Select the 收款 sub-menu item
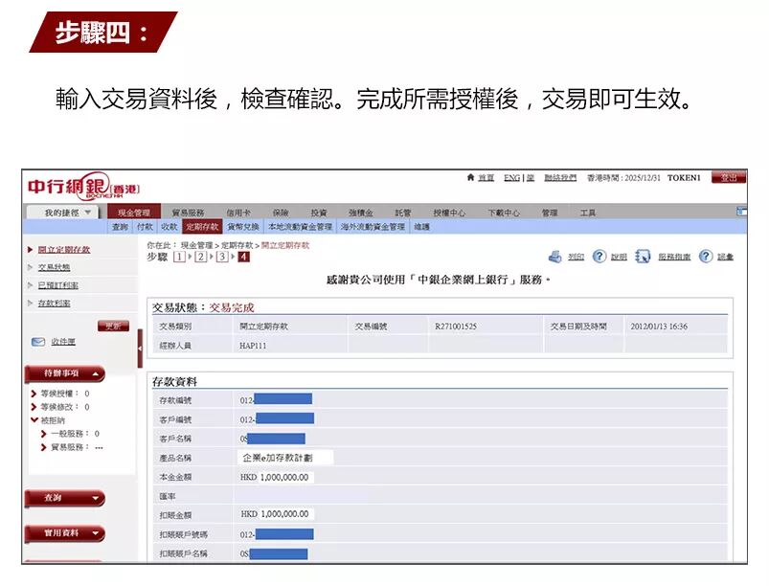The height and width of the screenshot is (586, 769). click(170, 227)
